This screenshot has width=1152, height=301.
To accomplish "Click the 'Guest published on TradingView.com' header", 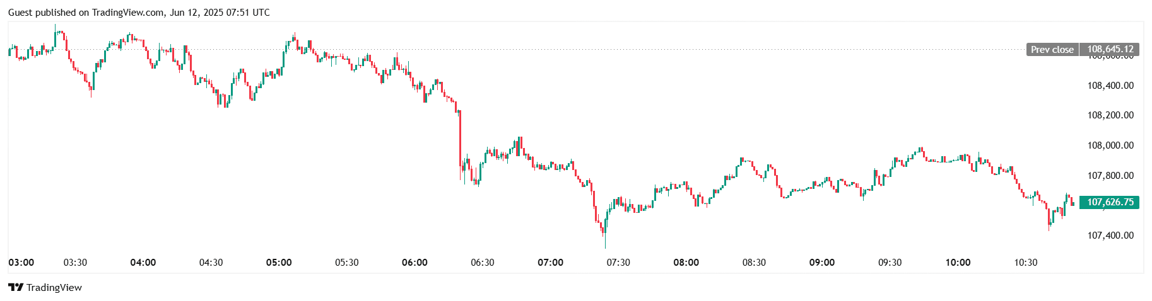I will tap(139, 13).
